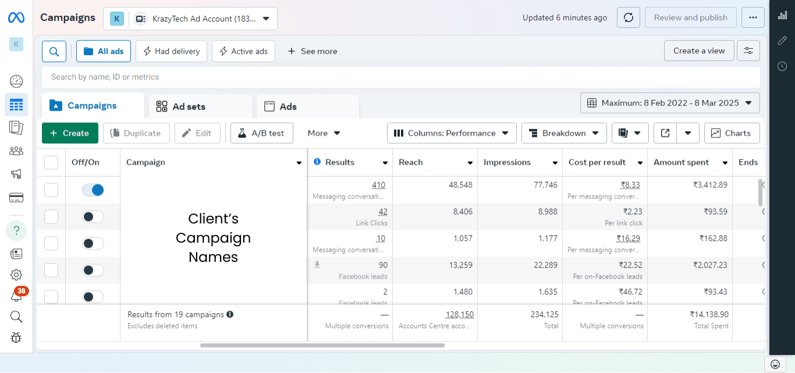This screenshot has width=795, height=373.
Task: Click See more filters
Action: (x=313, y=51)
